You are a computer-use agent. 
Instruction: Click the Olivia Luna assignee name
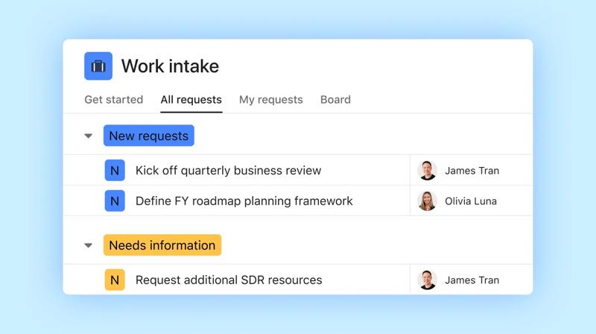pos(470,201)
